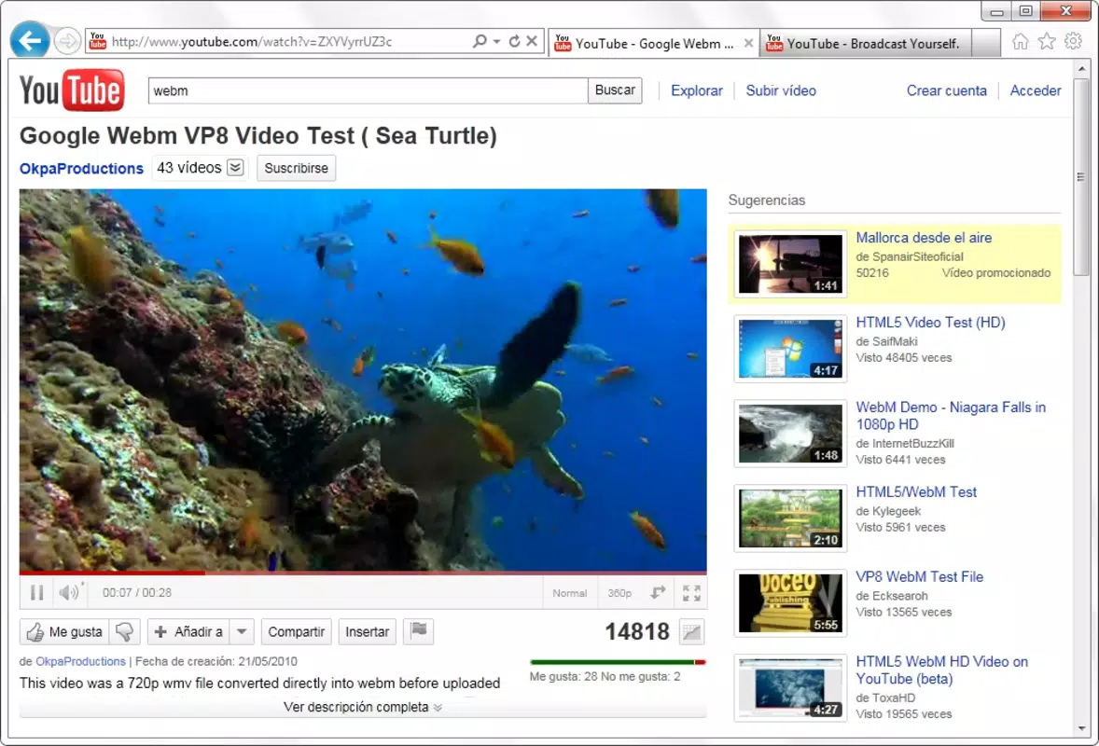Open browser tools gear icon
The height and width of the screenshot is (746, 1099).
coord(1073,41)
